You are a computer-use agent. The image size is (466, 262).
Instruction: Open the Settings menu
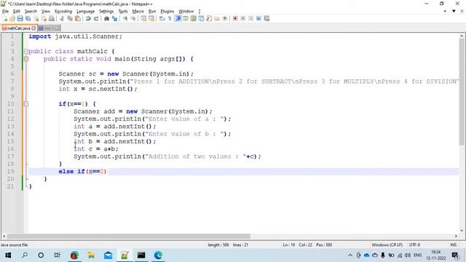(x=106, y=12)
